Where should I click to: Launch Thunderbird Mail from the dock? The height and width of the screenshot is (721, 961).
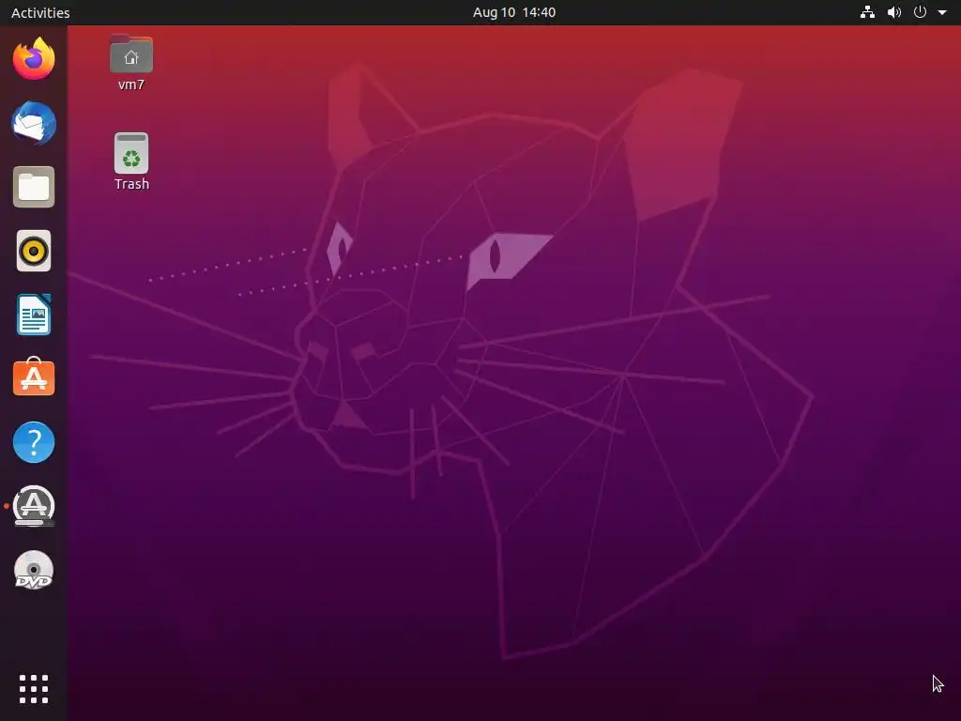tap(34, 123)
